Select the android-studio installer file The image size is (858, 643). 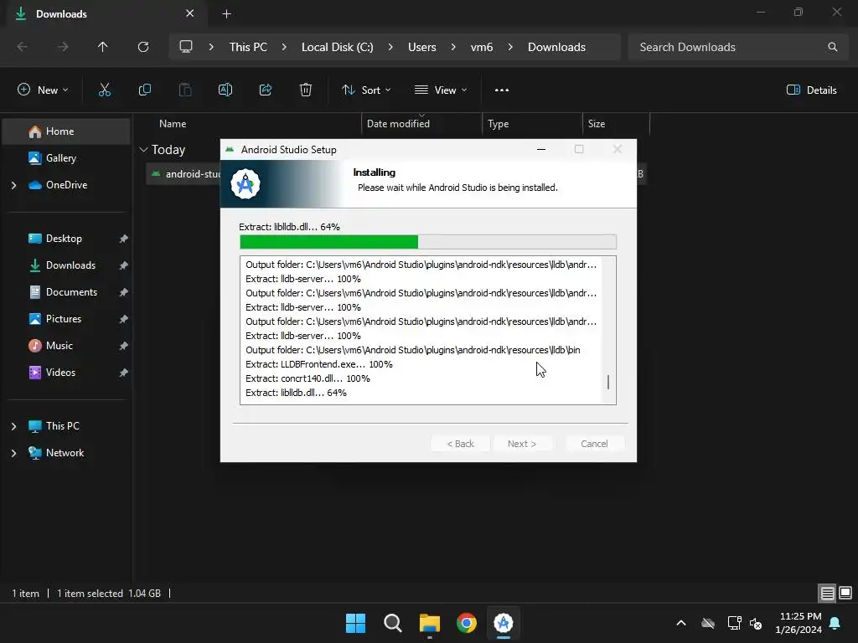click(183, 174)
